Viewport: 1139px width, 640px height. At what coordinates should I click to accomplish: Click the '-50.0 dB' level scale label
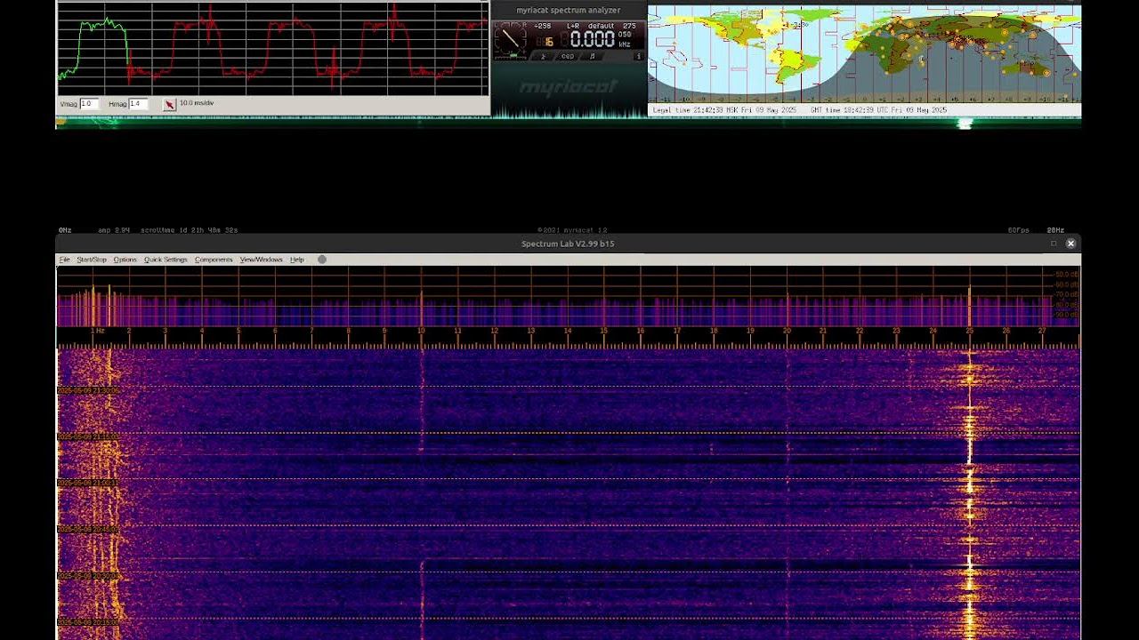1065,275
